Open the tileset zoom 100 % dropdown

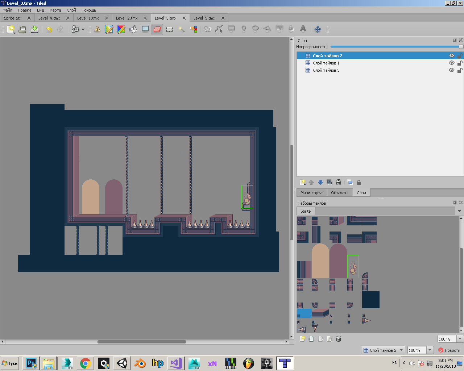coord(460,339)
